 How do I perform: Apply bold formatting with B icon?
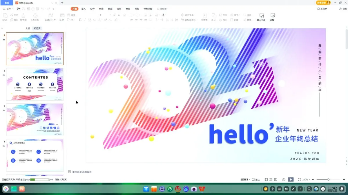81,20
